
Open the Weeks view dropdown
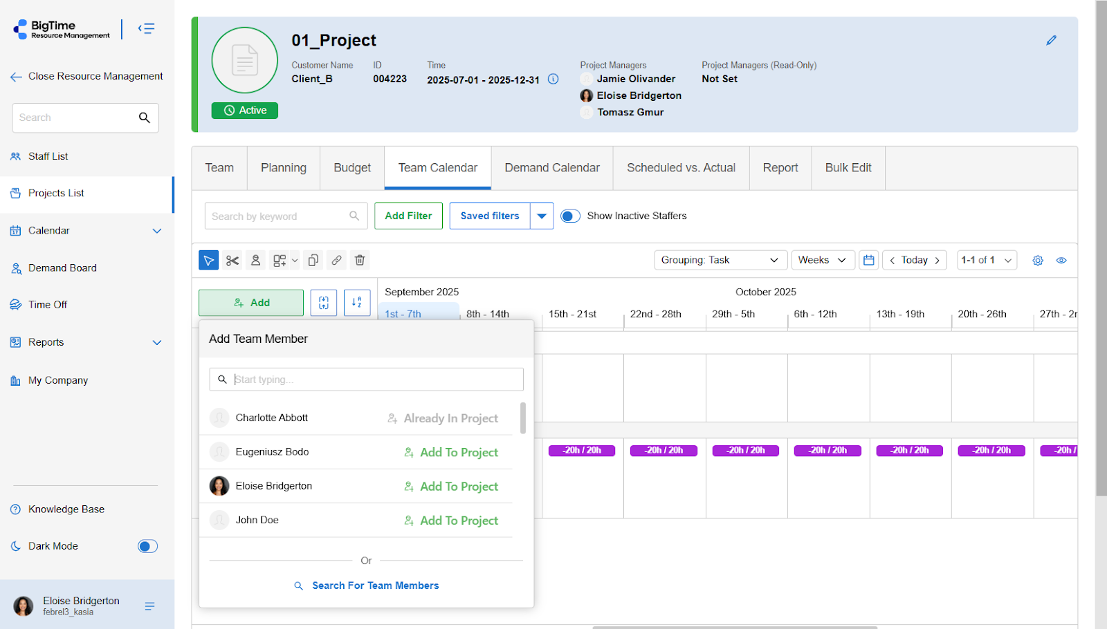point(822,261)
